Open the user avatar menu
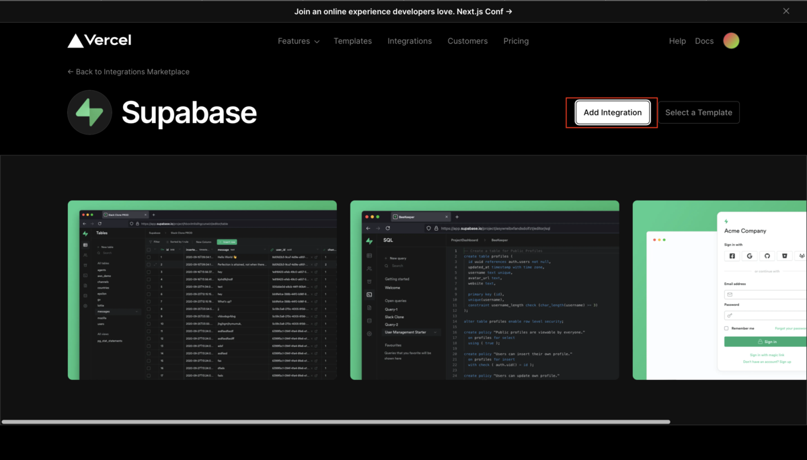 (731, 41)
